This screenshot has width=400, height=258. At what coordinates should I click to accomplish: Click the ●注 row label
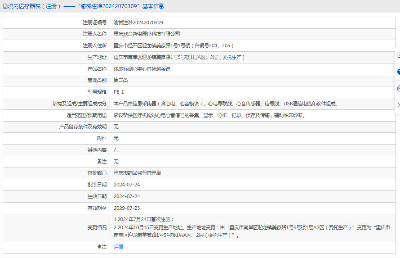point(102,247)
